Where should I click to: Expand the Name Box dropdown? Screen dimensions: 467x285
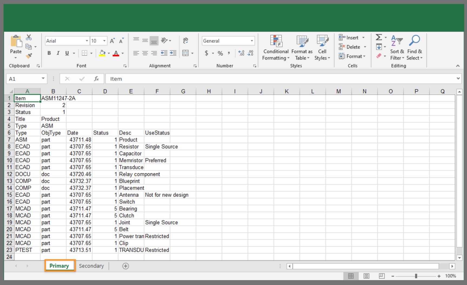point(43,79)
